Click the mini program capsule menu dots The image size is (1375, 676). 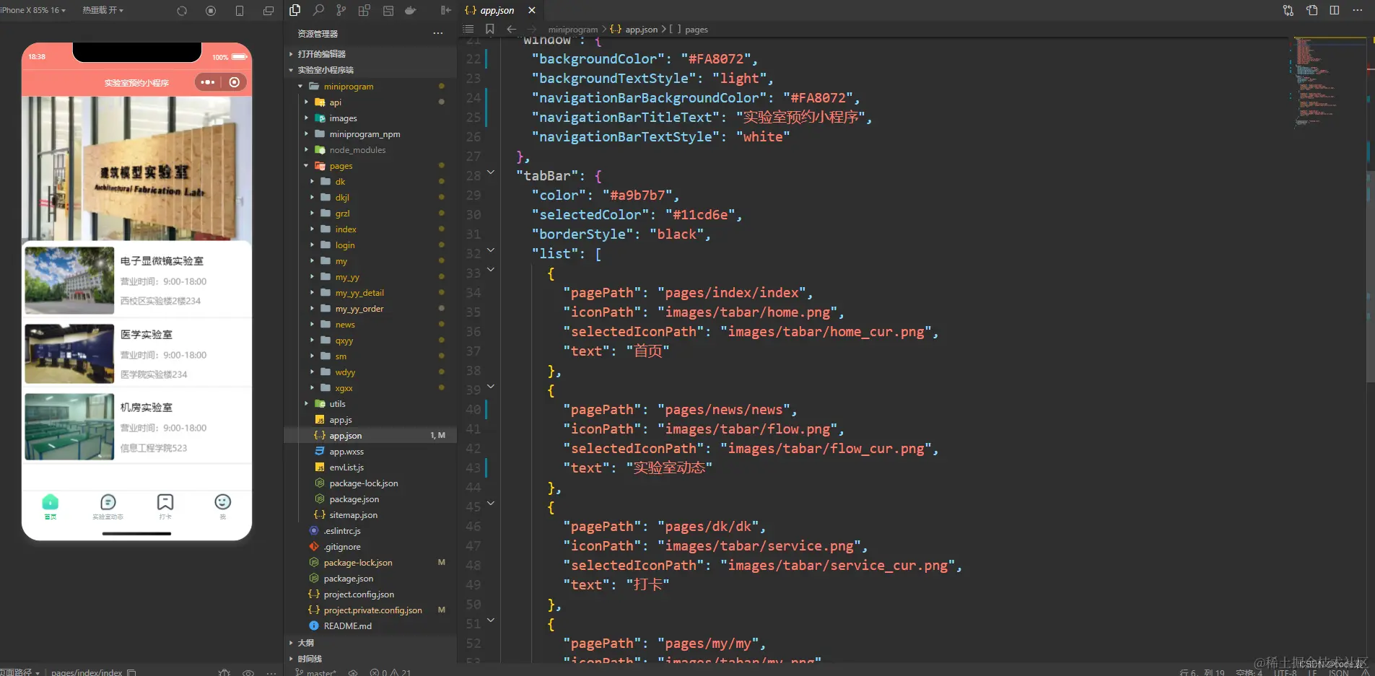(x=208, y=82)
